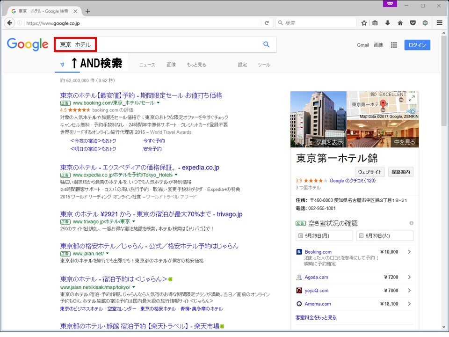The image size is (449, 337).
Task: Open the 客室料金をもっと見る link
Action: point(316,317)
